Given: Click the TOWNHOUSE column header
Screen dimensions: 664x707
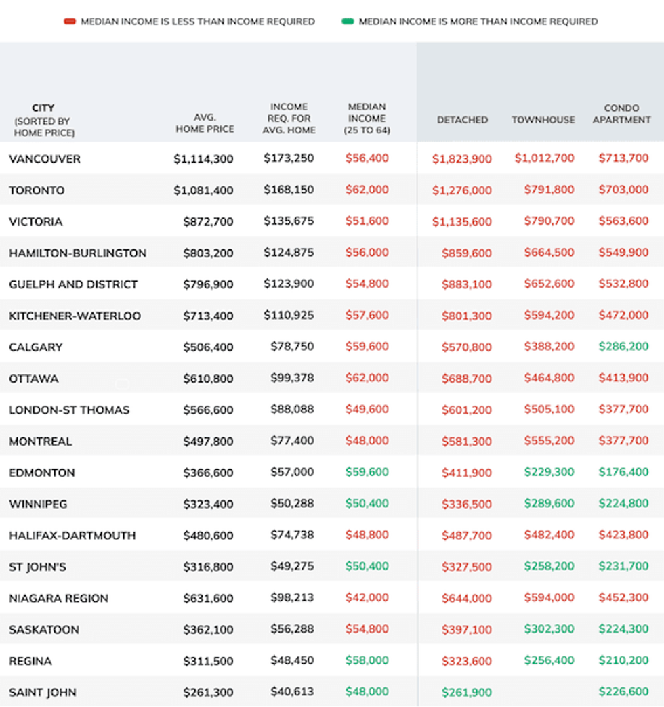Looking at the screenshot, I should [x=543, y=119].
